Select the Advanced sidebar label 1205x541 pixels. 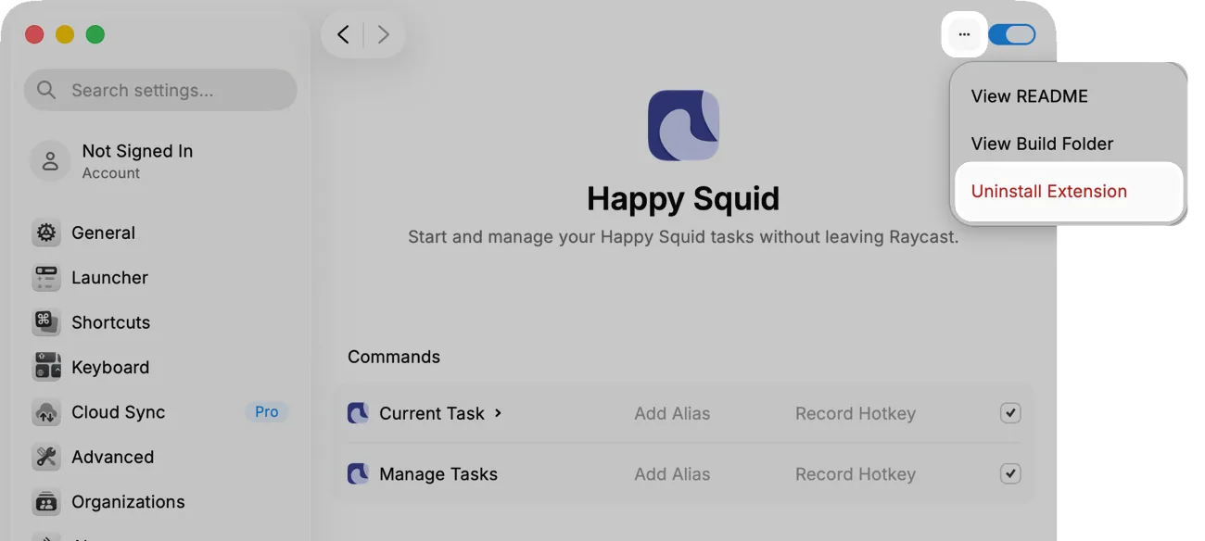(112, 457)
